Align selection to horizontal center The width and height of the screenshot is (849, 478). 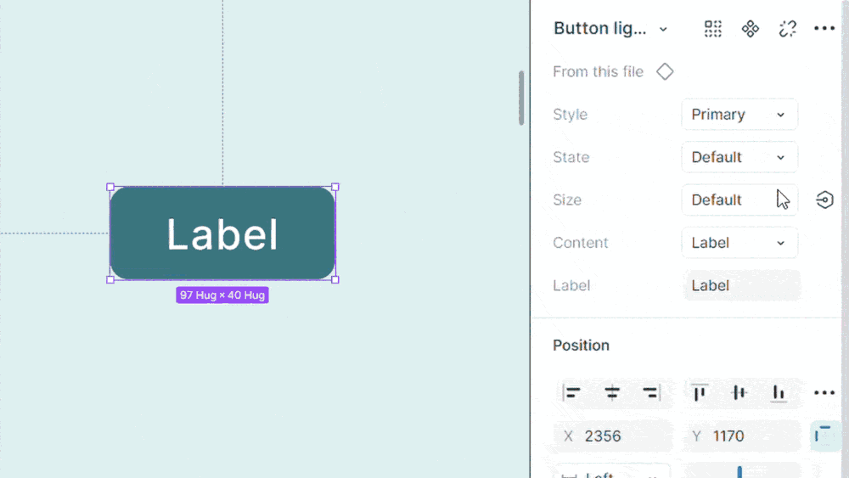612,393
